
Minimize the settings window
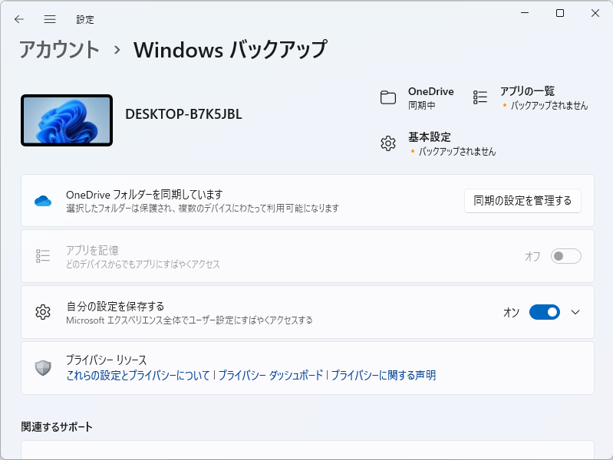pos(525,13)
